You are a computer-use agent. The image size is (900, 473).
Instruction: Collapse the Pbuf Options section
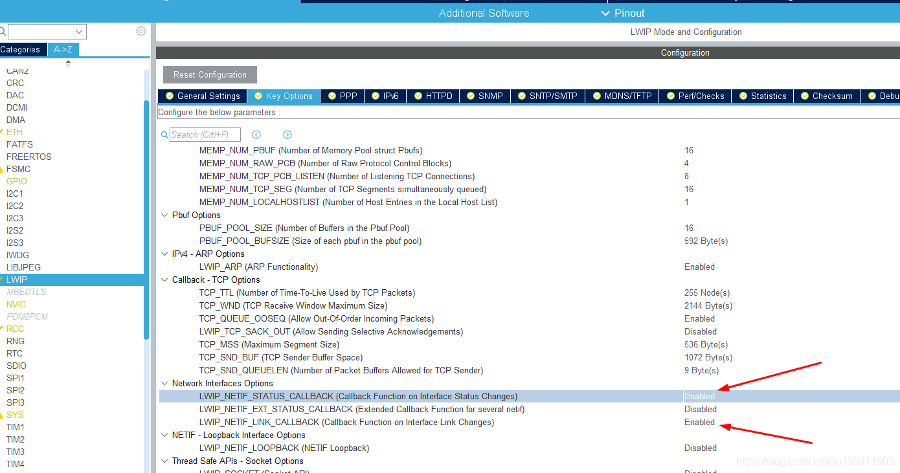[164, 215]
